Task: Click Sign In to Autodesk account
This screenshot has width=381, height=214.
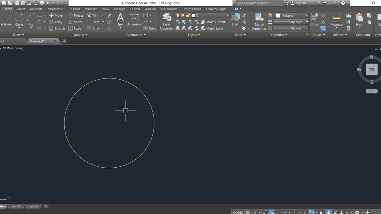Action: 301,3
